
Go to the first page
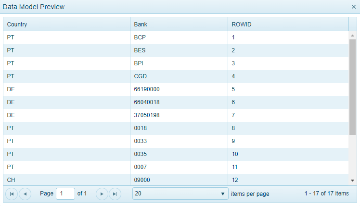point(12,194)
